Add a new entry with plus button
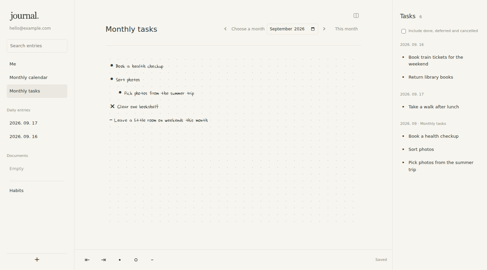Screen dimensions: 487x270 [x=37, y=260]
